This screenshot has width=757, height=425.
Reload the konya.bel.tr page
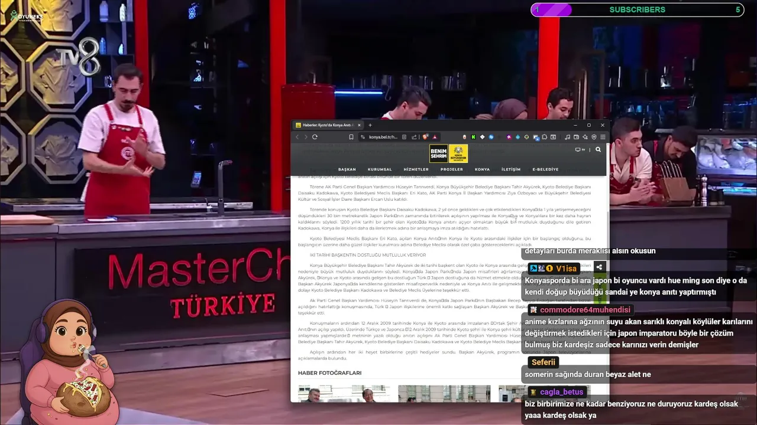(315, 137)
